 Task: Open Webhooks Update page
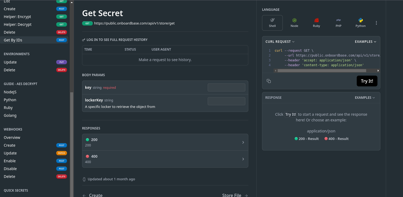34,153
